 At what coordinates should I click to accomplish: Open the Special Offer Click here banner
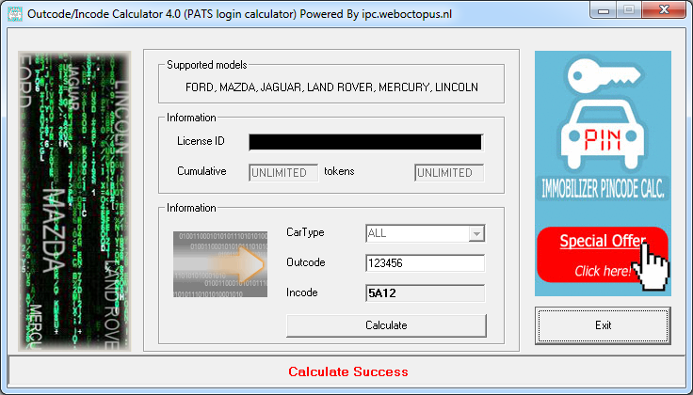coord(602,255)
